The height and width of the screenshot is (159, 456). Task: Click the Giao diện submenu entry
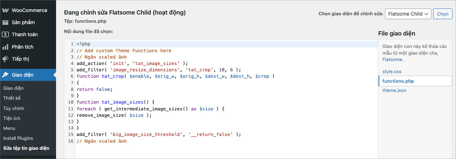point(13,88)
